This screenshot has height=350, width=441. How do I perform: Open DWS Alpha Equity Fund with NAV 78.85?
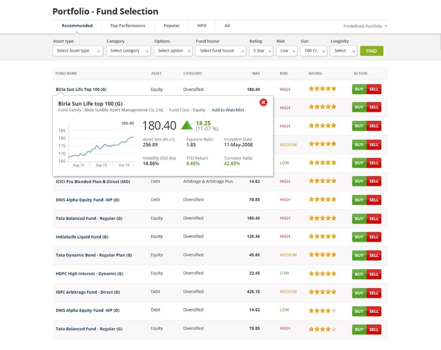point(87,200)
